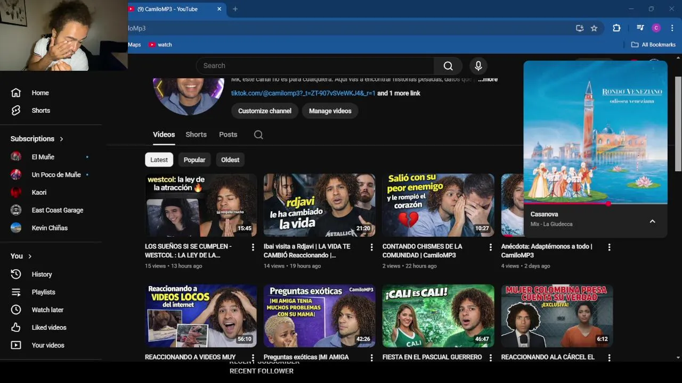This screenshot has width=682, height=383.
Task: Select Latest sort chip
Action: click(159, 160)
